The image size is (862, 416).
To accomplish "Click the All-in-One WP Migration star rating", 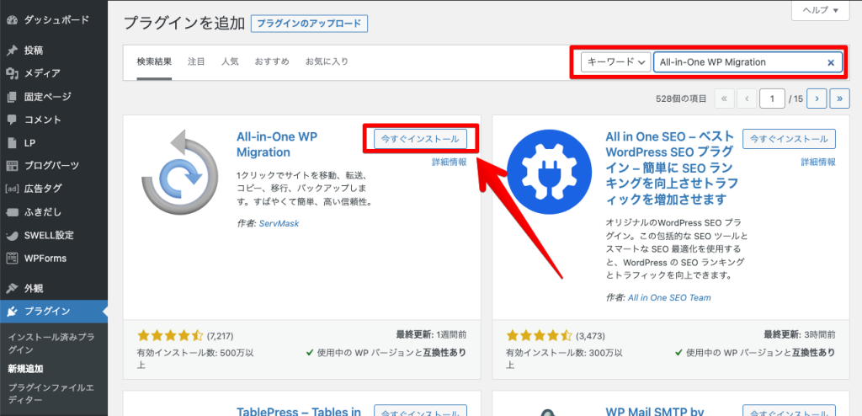I will [170, 335].
